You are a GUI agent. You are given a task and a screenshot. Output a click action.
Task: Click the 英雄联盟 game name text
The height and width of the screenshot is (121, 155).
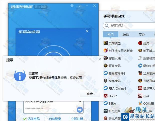click(115, 43)
